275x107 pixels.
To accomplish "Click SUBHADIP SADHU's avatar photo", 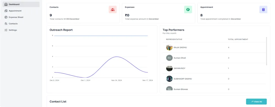I will tap(169, 79).
